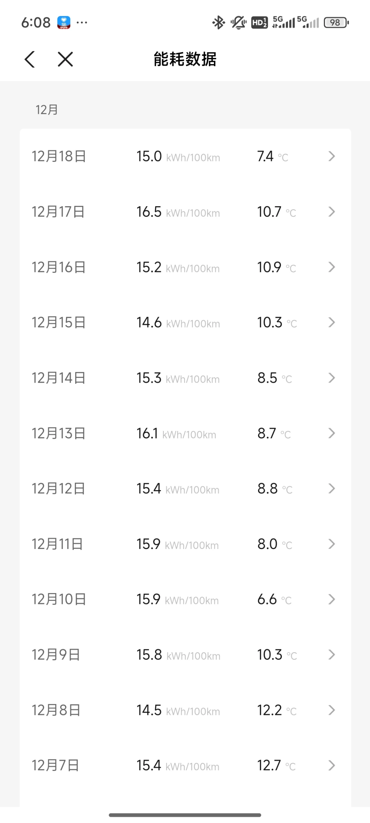
Task: Expand details chevron for 12月17日
Action: pyautogui.click(x=331, y=212)
